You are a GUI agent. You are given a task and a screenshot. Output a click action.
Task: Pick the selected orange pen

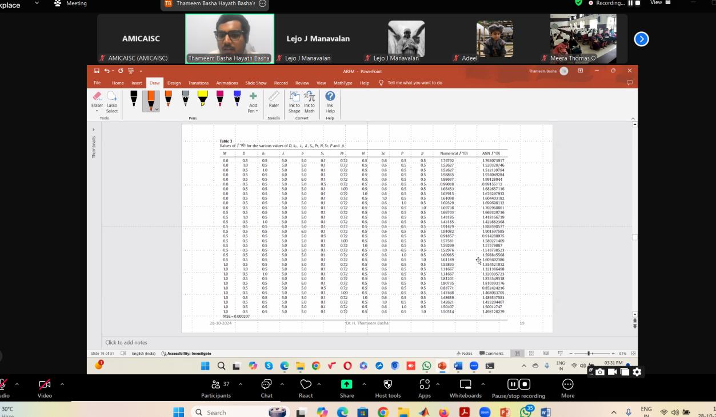[x=151, y=100]
